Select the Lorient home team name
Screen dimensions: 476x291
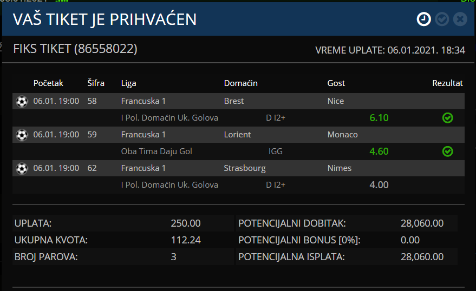tap(237, 135)
